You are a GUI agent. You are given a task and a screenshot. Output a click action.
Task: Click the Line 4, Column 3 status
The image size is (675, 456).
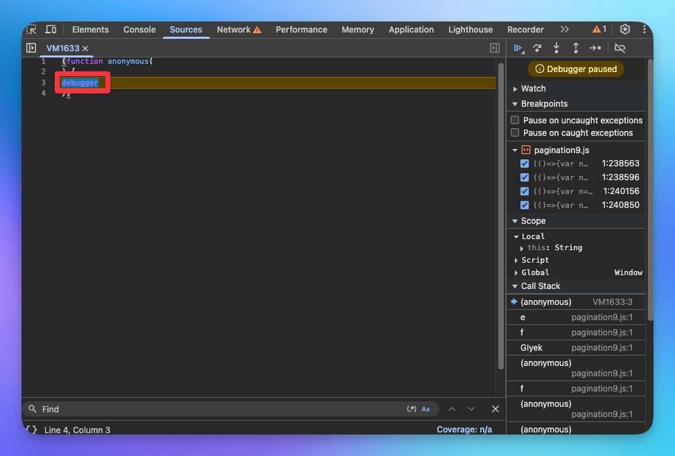(x=77, y=430)
